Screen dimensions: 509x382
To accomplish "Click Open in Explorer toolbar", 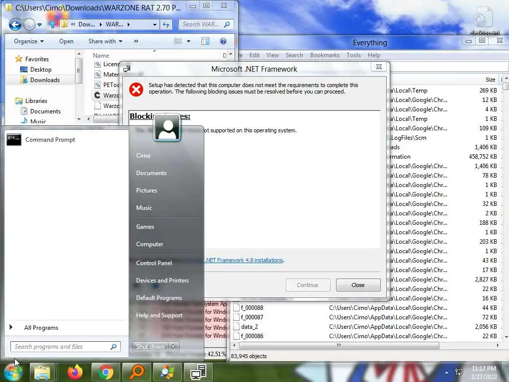I will [x=66, y=41].
